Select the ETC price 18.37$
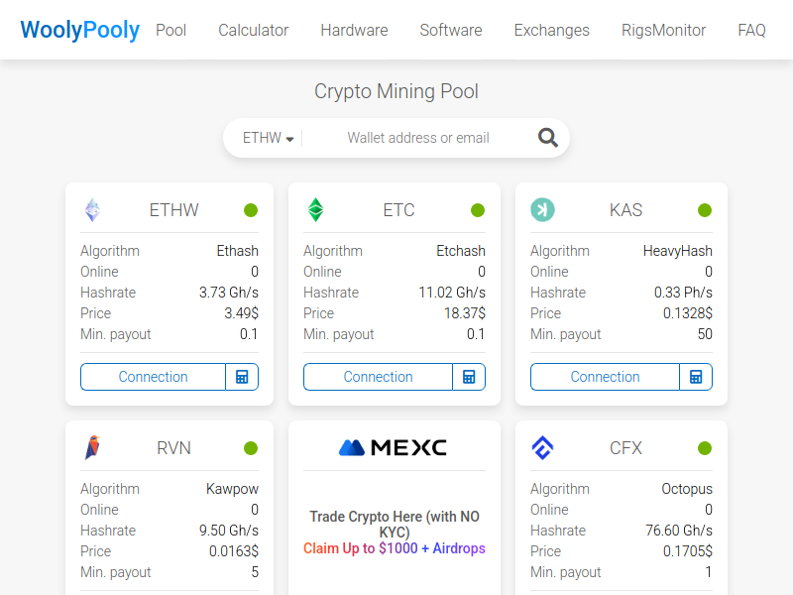Image resolution: width=793 pixels, height=595 pixels. coord(465,313)
